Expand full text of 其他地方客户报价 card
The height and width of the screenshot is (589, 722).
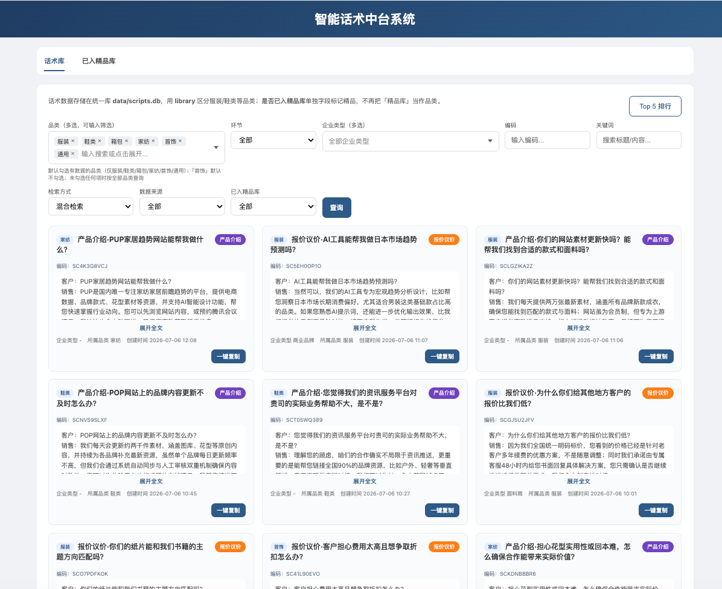578,482
